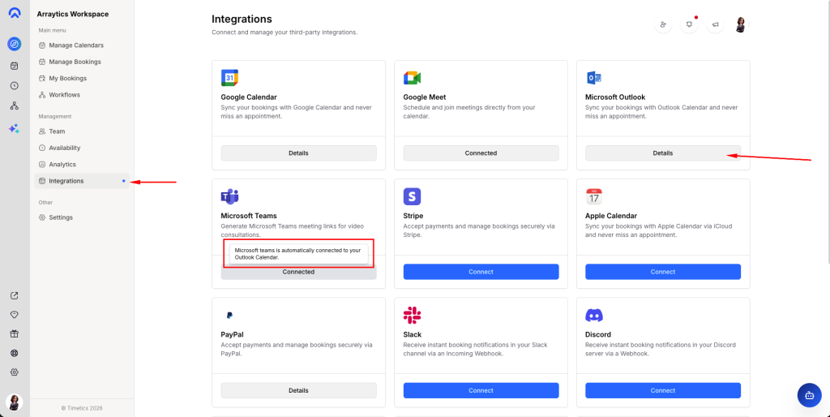The image size is (830, 417).
Task: Open the gift icon in left rail
Action: (x=14, y=333)
